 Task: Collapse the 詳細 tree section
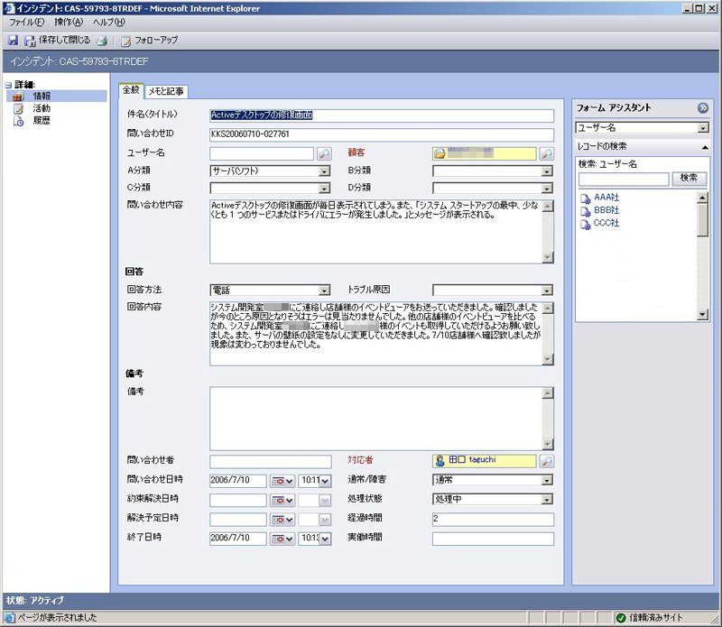click(8, 85)
